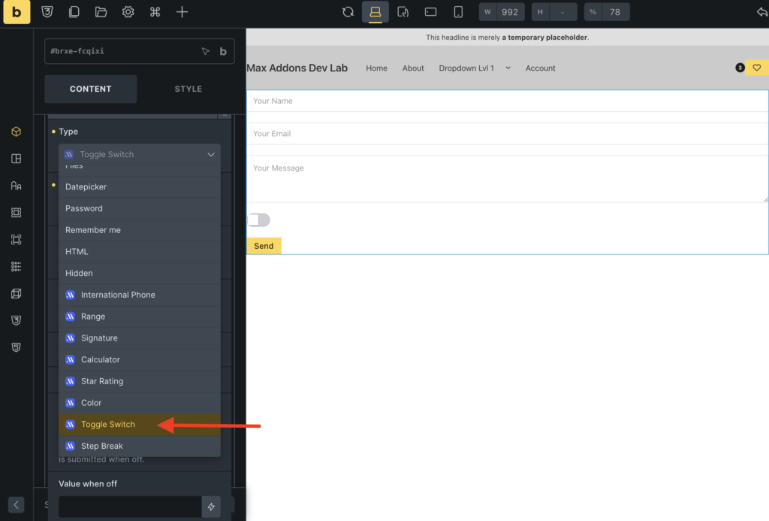
Task: Open the pages icon in the toolbar
Action: pyautogui.click(x=74, y=12)
